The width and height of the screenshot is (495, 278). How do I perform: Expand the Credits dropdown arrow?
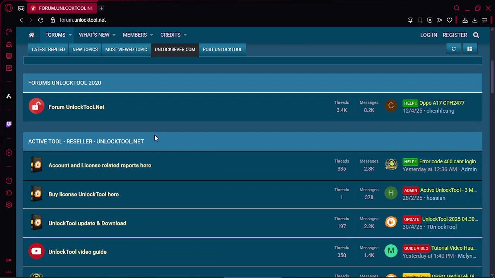[x=185, y=35]
